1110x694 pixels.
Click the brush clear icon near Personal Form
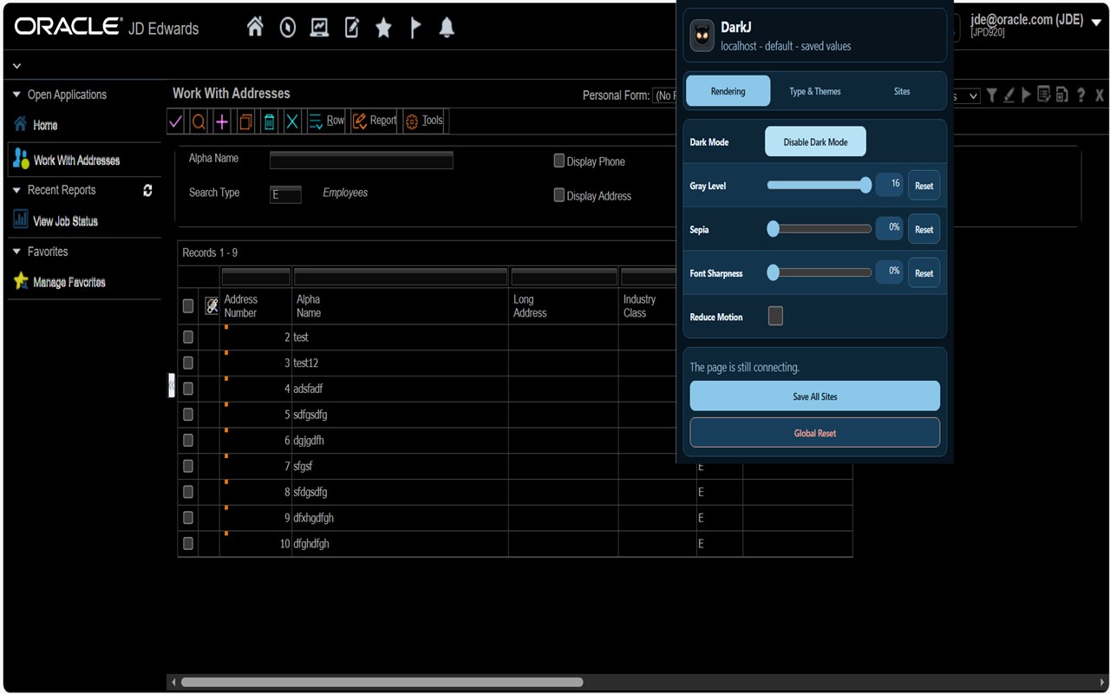(1009, 95)
